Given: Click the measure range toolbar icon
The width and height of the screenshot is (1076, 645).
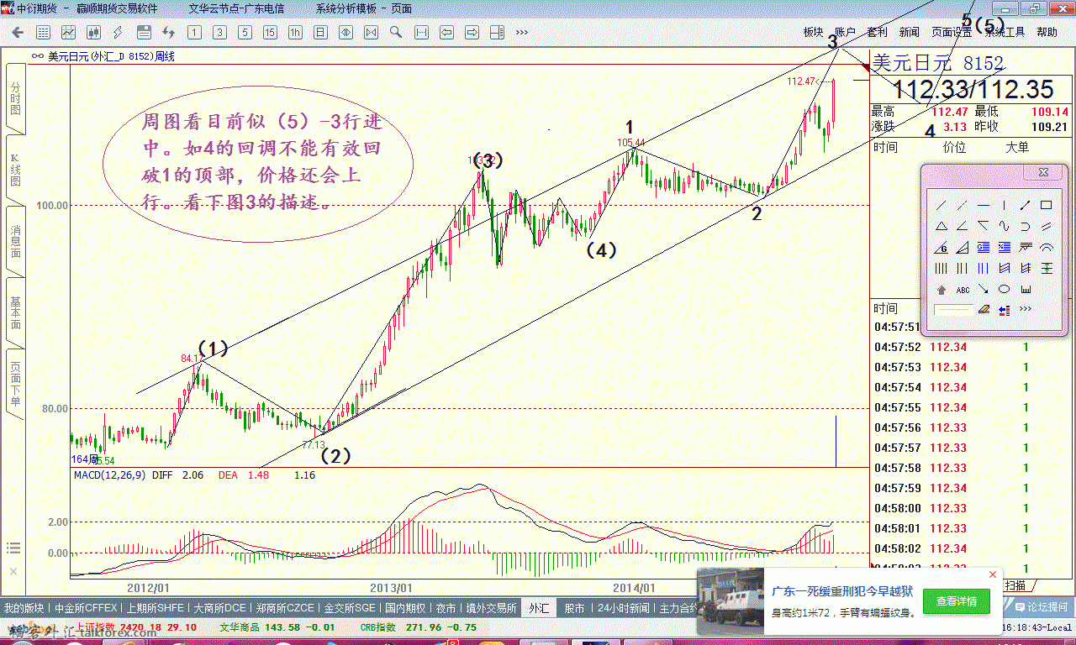Looking at the screenshot, I should click(x=421, y=33).
